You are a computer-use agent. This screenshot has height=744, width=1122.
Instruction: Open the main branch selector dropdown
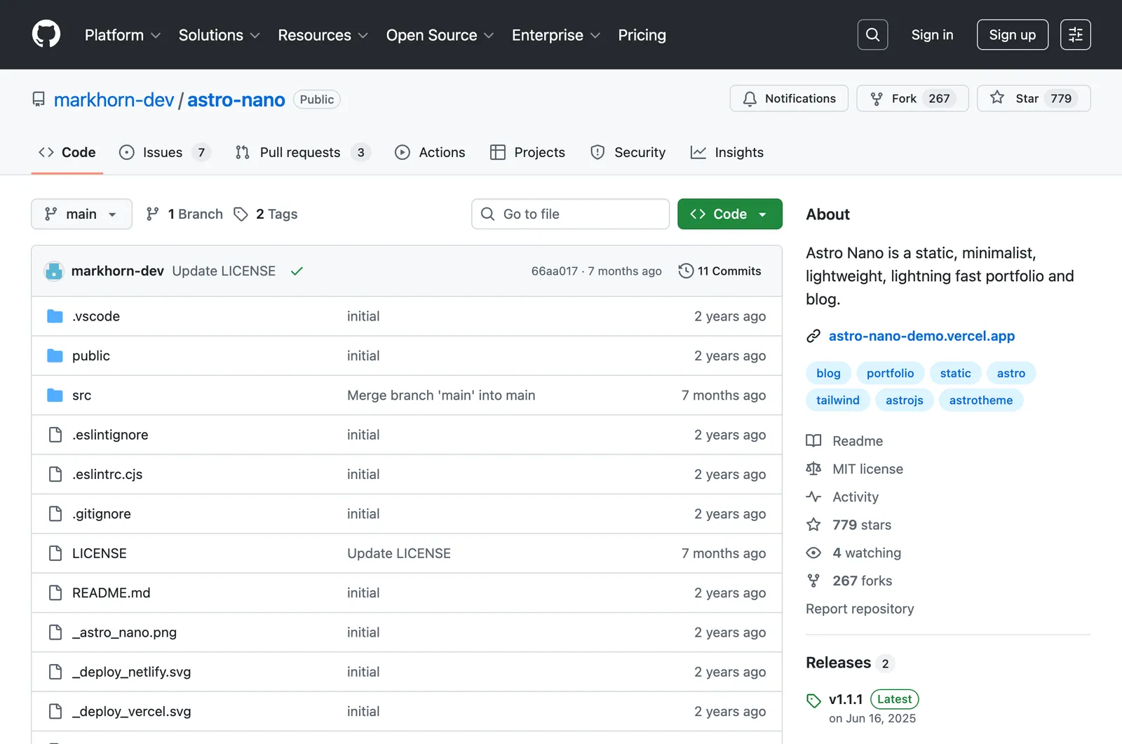[81, 214]
